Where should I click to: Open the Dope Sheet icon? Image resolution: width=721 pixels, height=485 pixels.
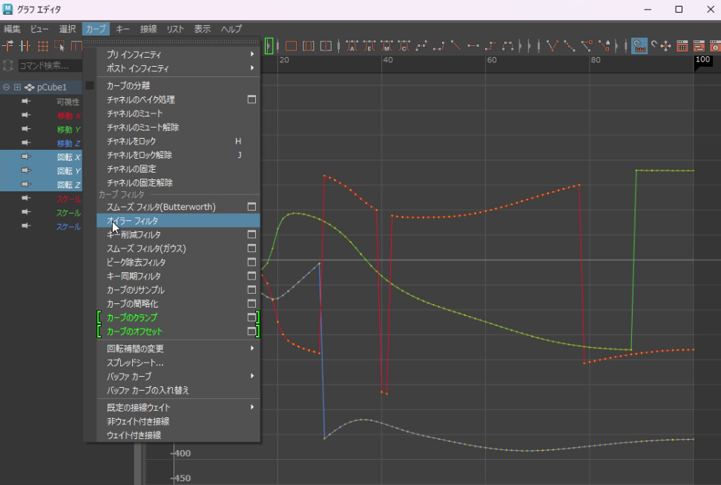pyautogui.click(x=682, y=45)
